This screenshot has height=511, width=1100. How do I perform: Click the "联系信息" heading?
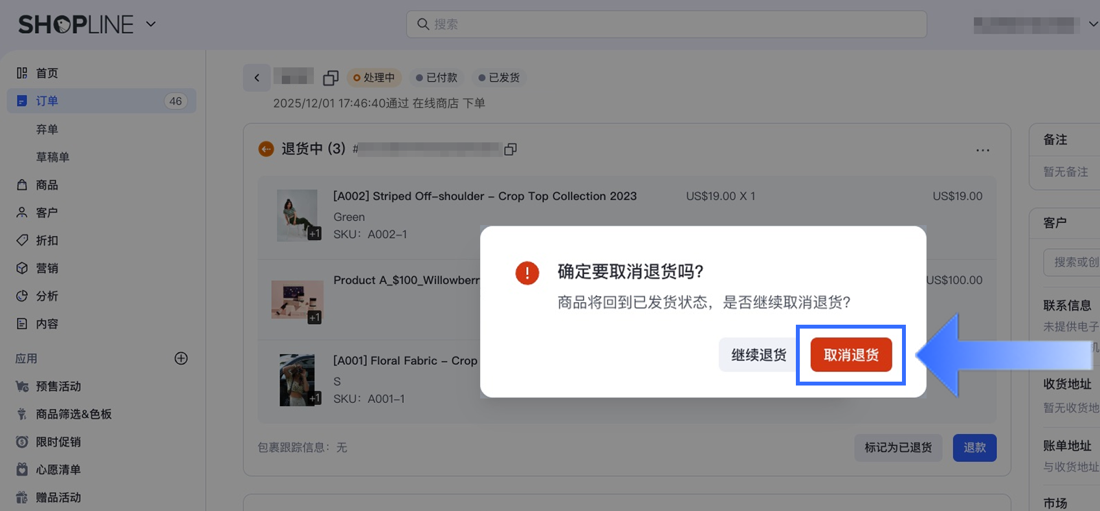pyautogui.click(x=1067, y=305)
